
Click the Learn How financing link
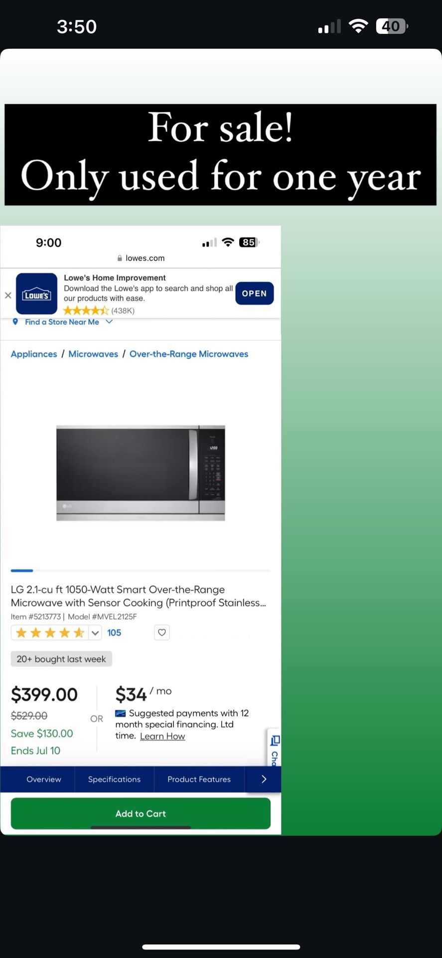click(162, 736)
